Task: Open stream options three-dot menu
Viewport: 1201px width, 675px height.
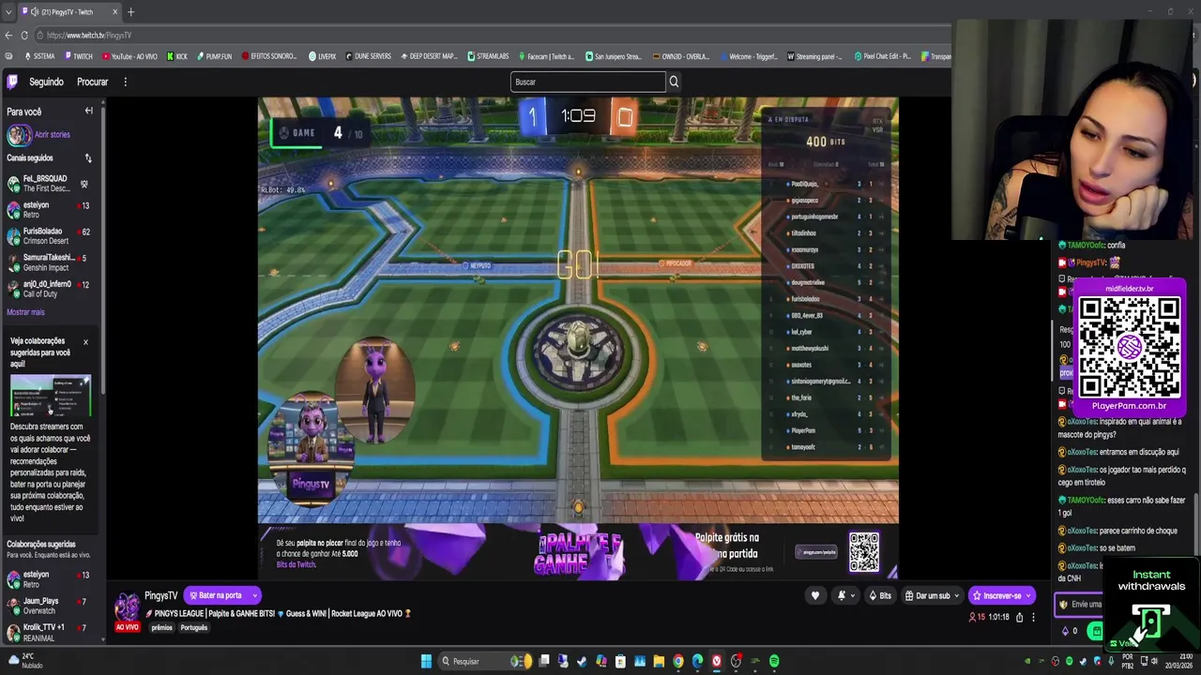Action: (1033, 617)
